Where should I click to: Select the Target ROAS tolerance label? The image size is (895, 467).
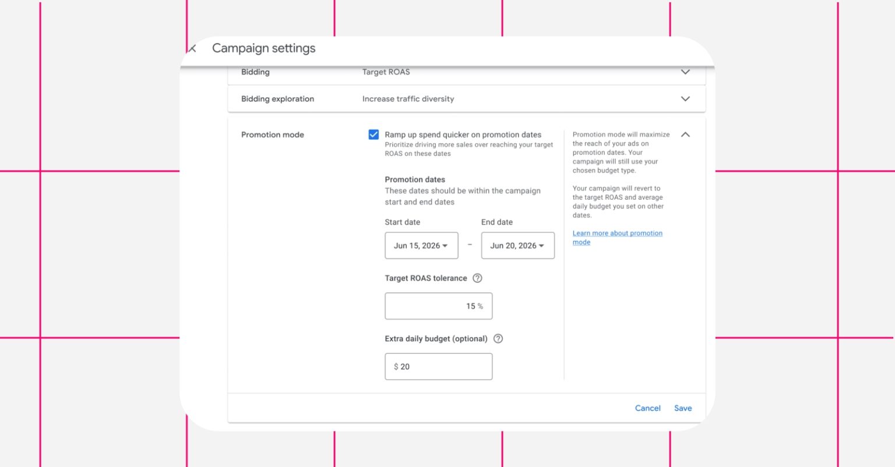426,278
